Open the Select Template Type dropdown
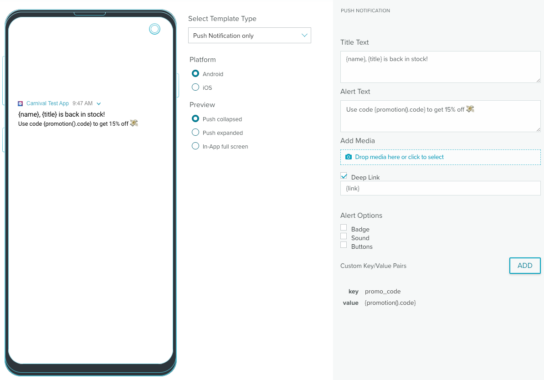The width and height of the screenshot is (544, 380). pos(250,36)
